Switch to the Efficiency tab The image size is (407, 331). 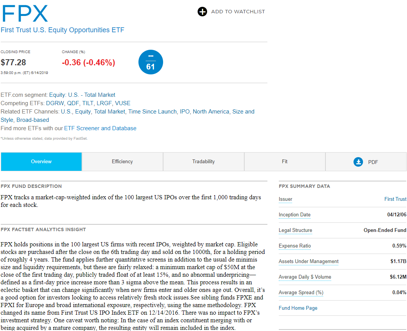point(122,162)
